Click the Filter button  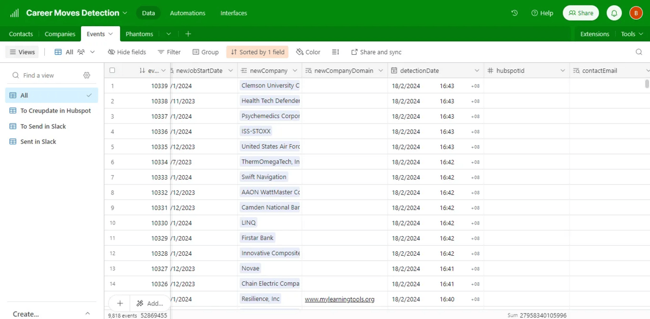coord(169,52)
